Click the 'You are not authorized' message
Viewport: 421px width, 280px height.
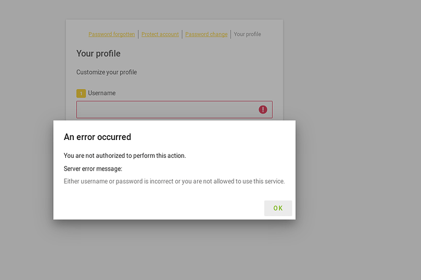coord(124,155)
